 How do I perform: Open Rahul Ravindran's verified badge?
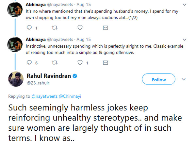75,76
